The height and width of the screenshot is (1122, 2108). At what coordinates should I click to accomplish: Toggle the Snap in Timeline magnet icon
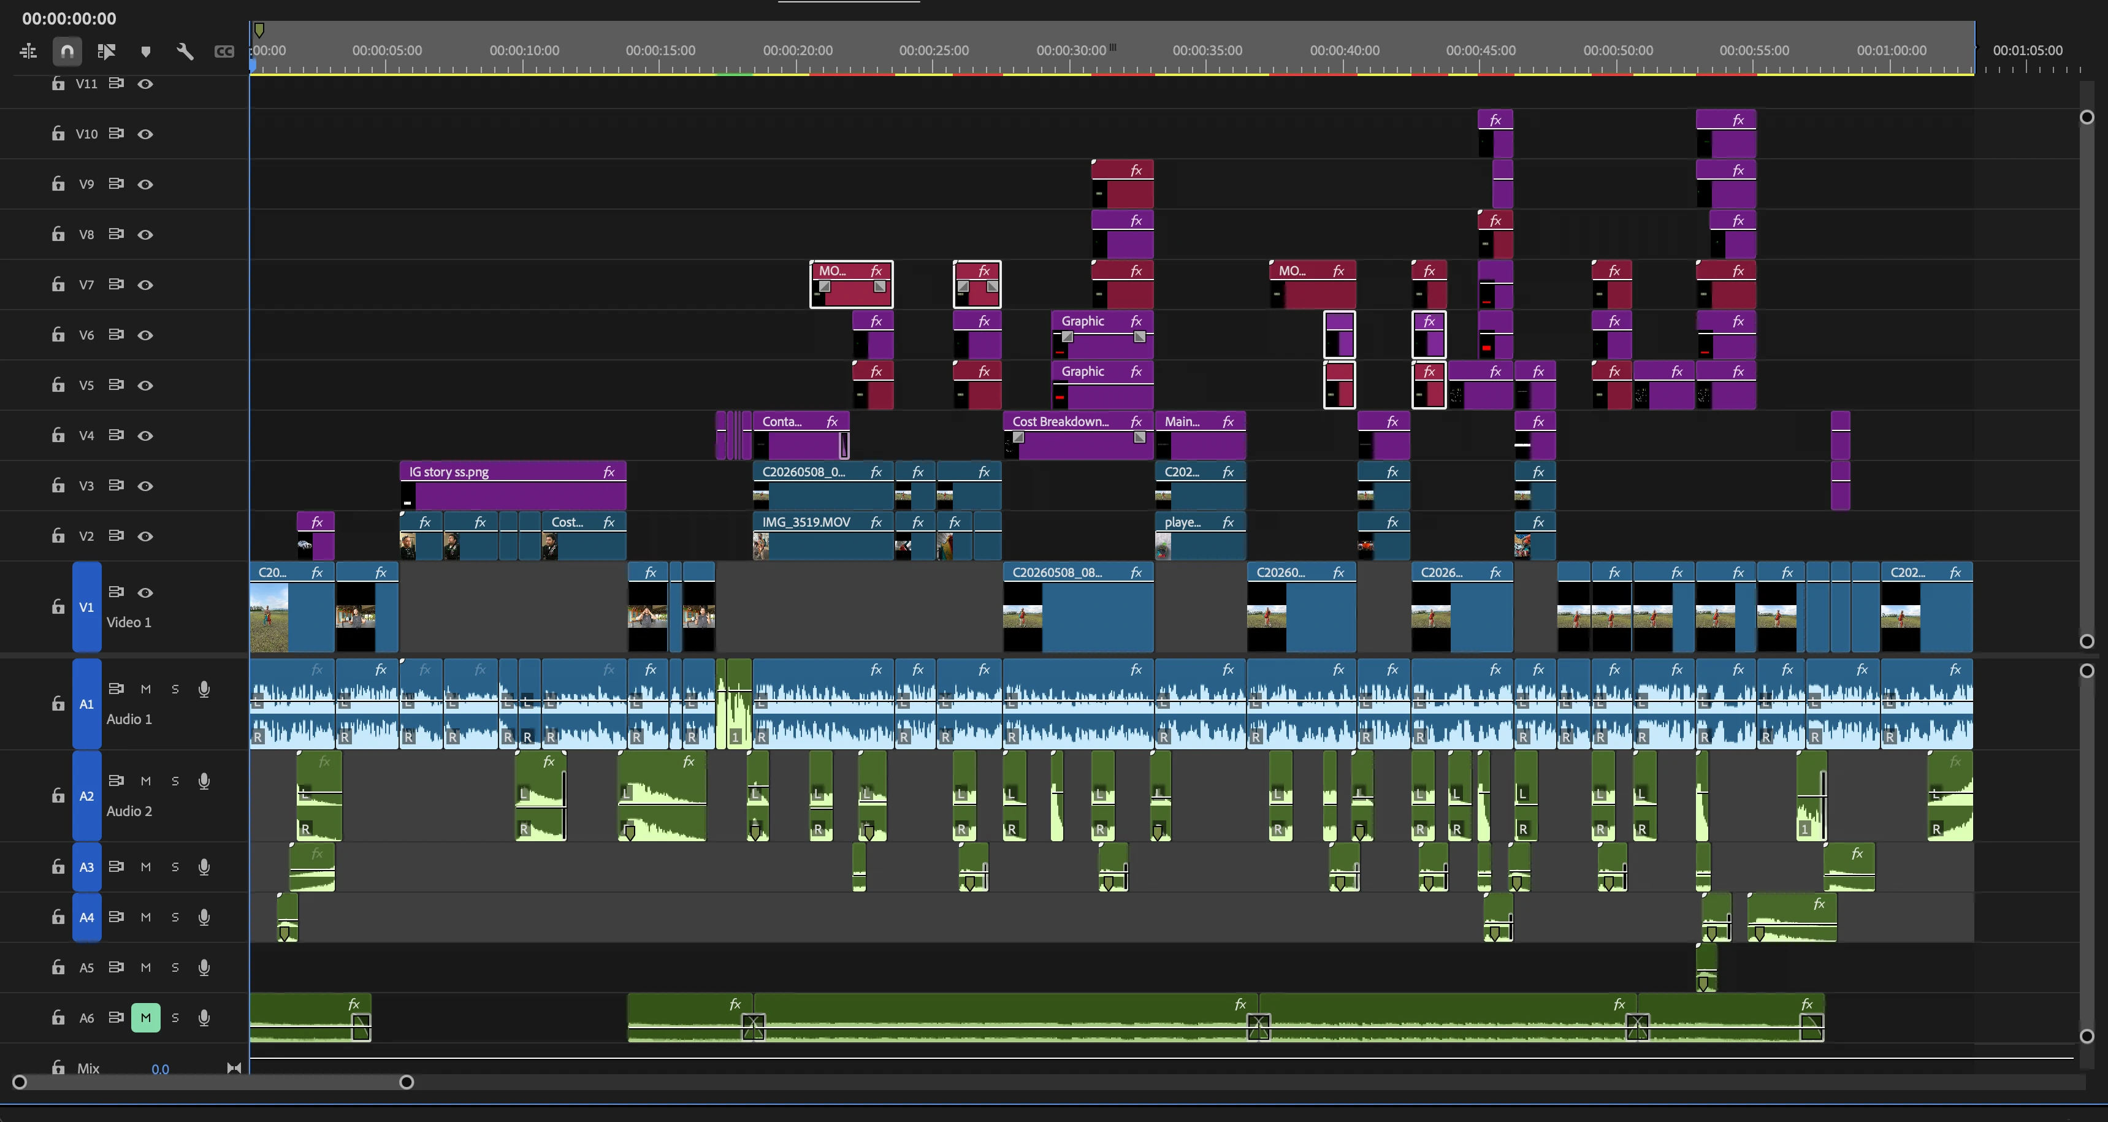click(x=67, y=52)
